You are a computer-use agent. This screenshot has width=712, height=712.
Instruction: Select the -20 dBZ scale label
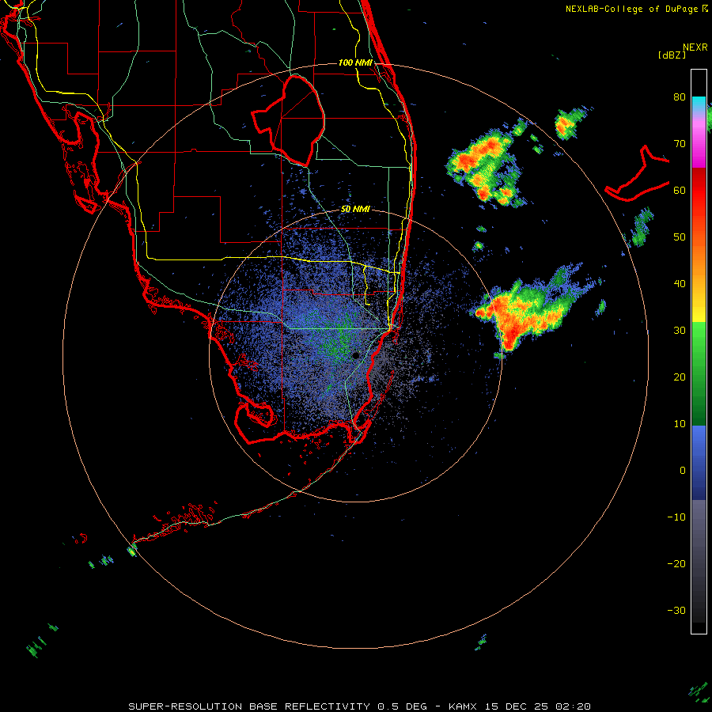676,564
